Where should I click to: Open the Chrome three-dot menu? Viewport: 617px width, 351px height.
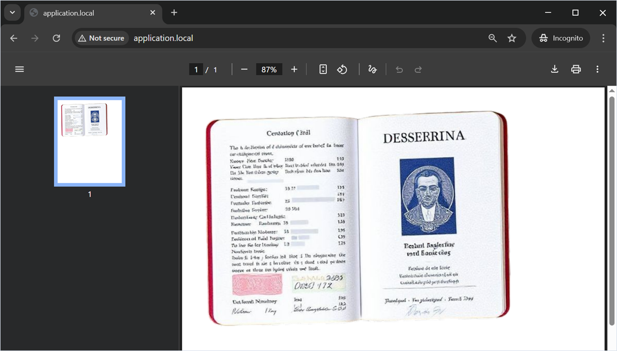603,38
